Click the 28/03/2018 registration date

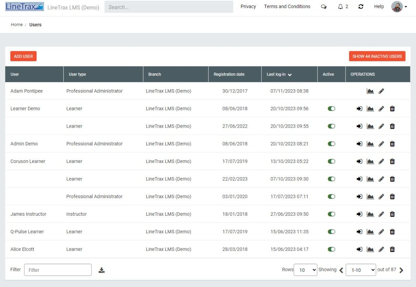(x=235, y=249)
